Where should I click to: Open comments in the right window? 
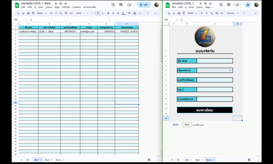click(229, 5)
